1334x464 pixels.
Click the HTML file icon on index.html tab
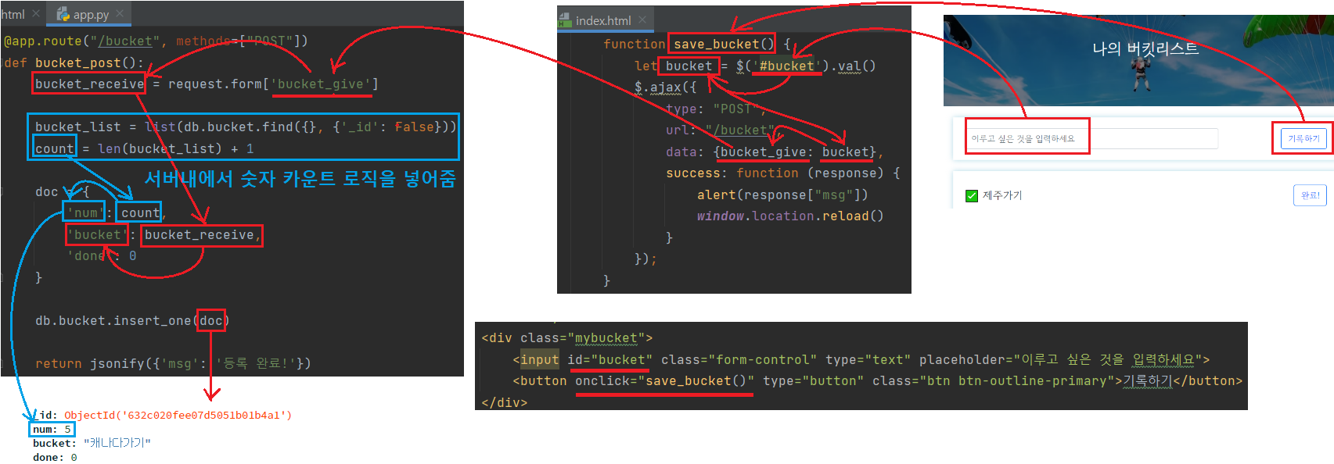[x=565, y=20]
